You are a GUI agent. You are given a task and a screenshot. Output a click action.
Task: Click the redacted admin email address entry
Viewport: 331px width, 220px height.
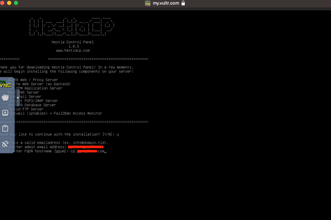point(85,147)
